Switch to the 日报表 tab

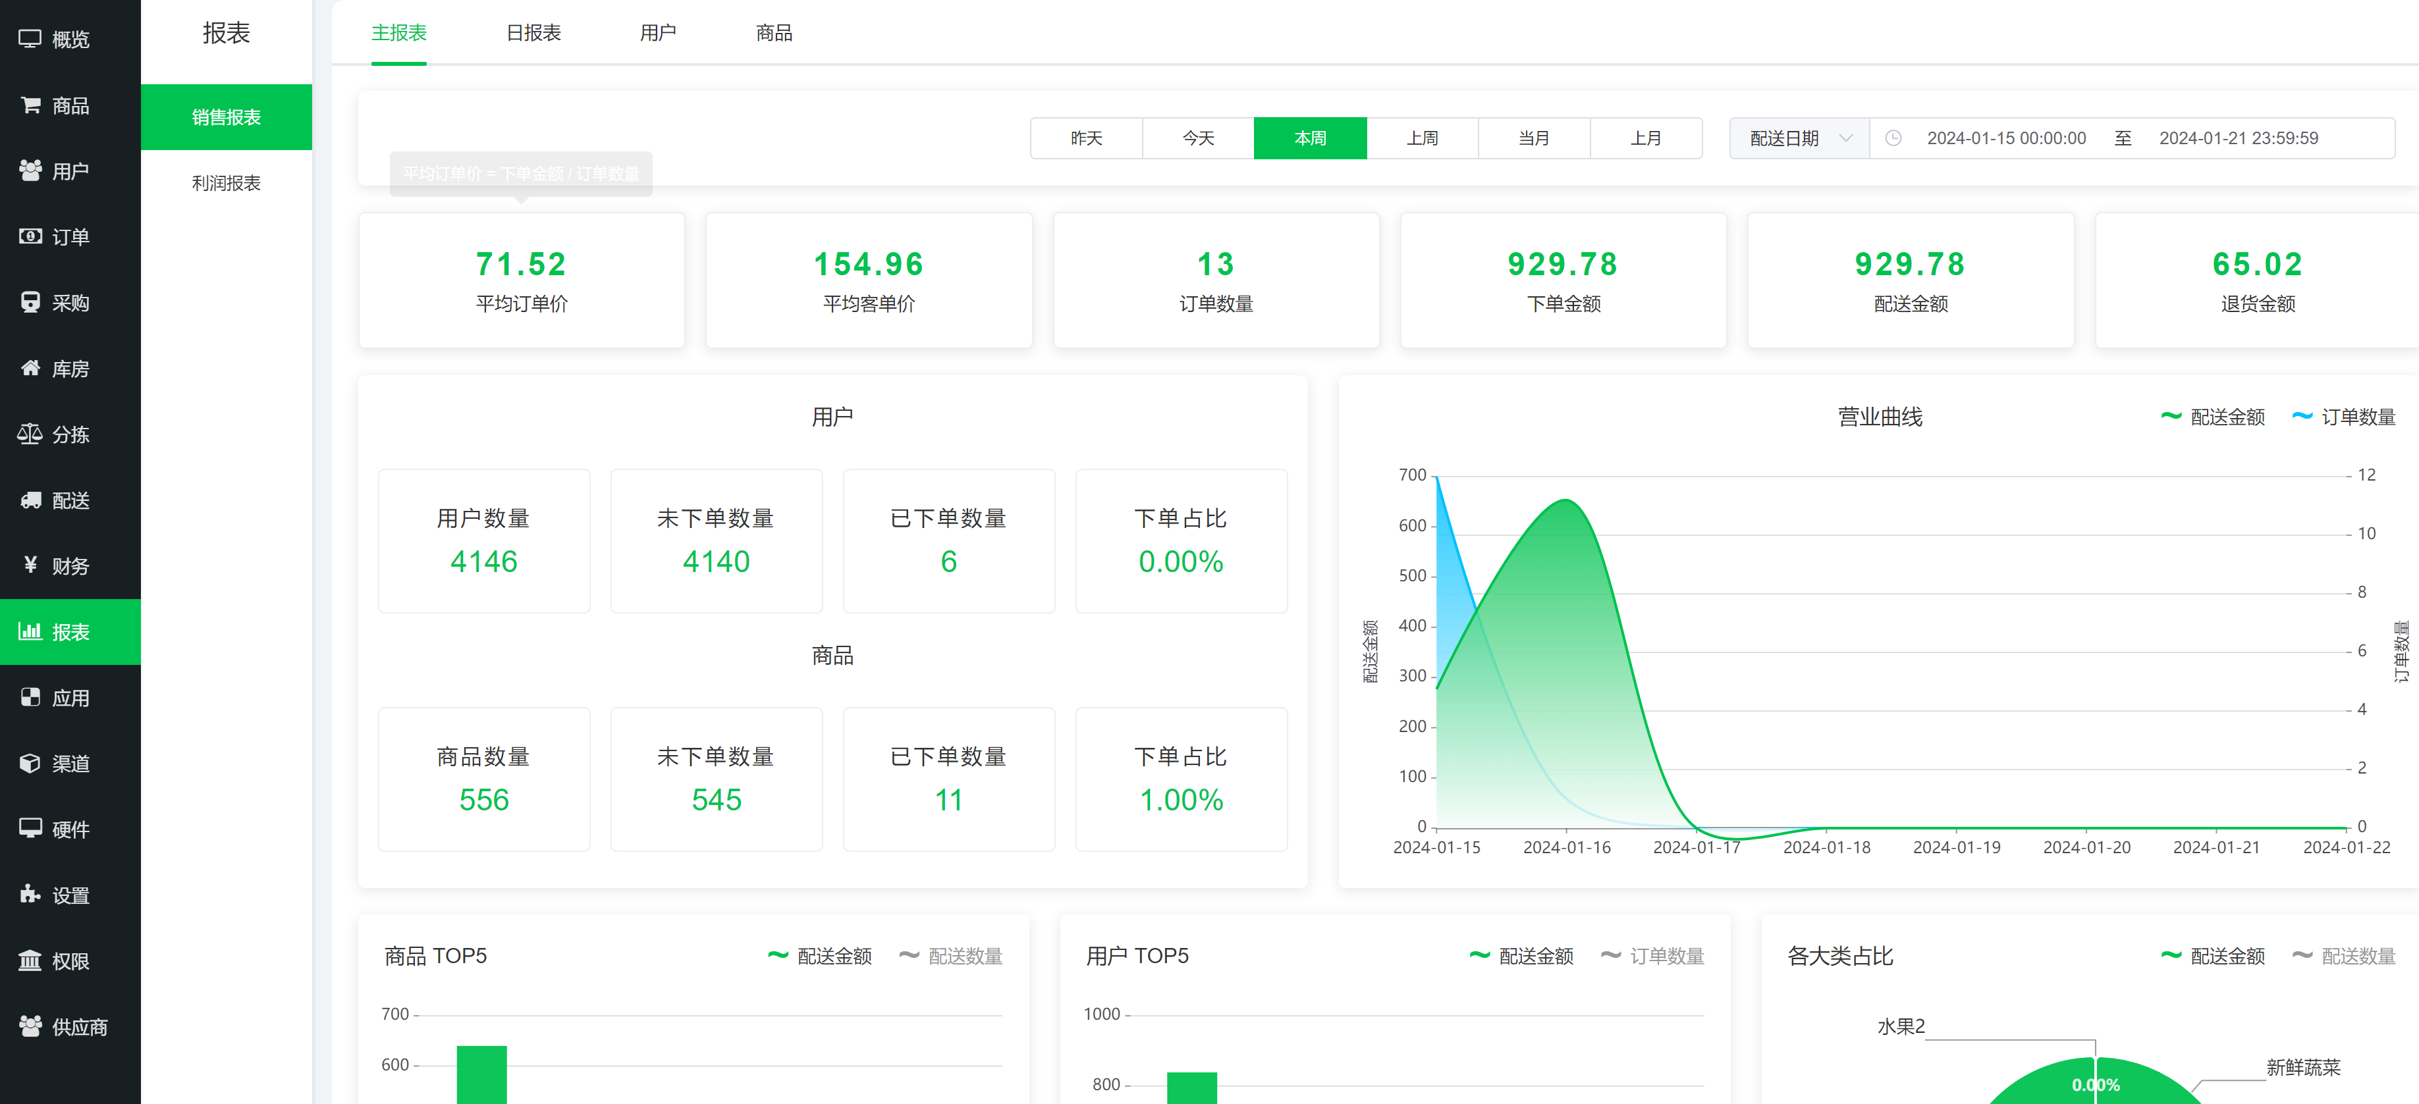(x=533, y=33)
